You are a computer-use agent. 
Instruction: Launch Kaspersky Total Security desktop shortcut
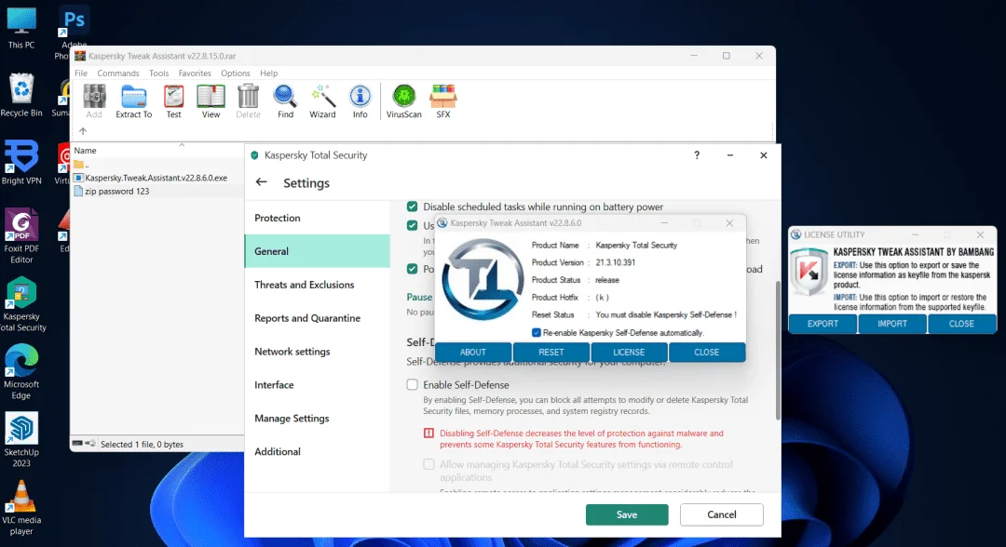click(21, 304)
